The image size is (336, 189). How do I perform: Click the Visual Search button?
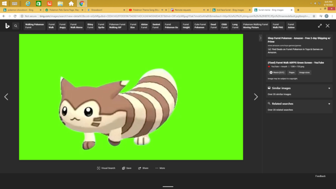click(106, 168)
